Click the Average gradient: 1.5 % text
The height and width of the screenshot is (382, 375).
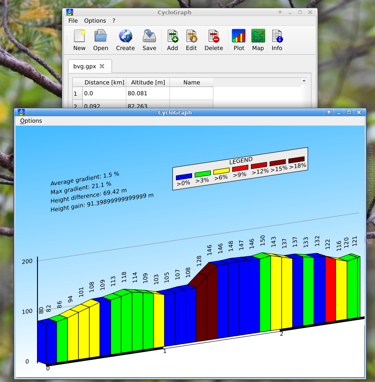85,178
